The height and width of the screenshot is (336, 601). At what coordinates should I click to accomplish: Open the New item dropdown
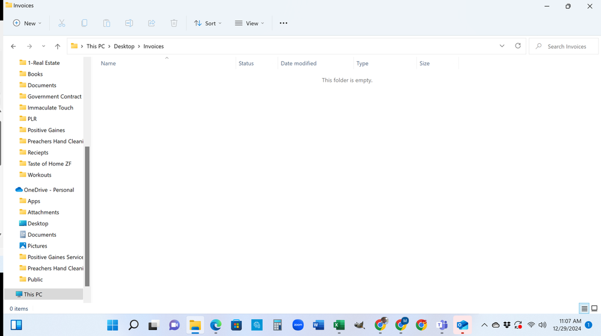click(x=27, y=23)
